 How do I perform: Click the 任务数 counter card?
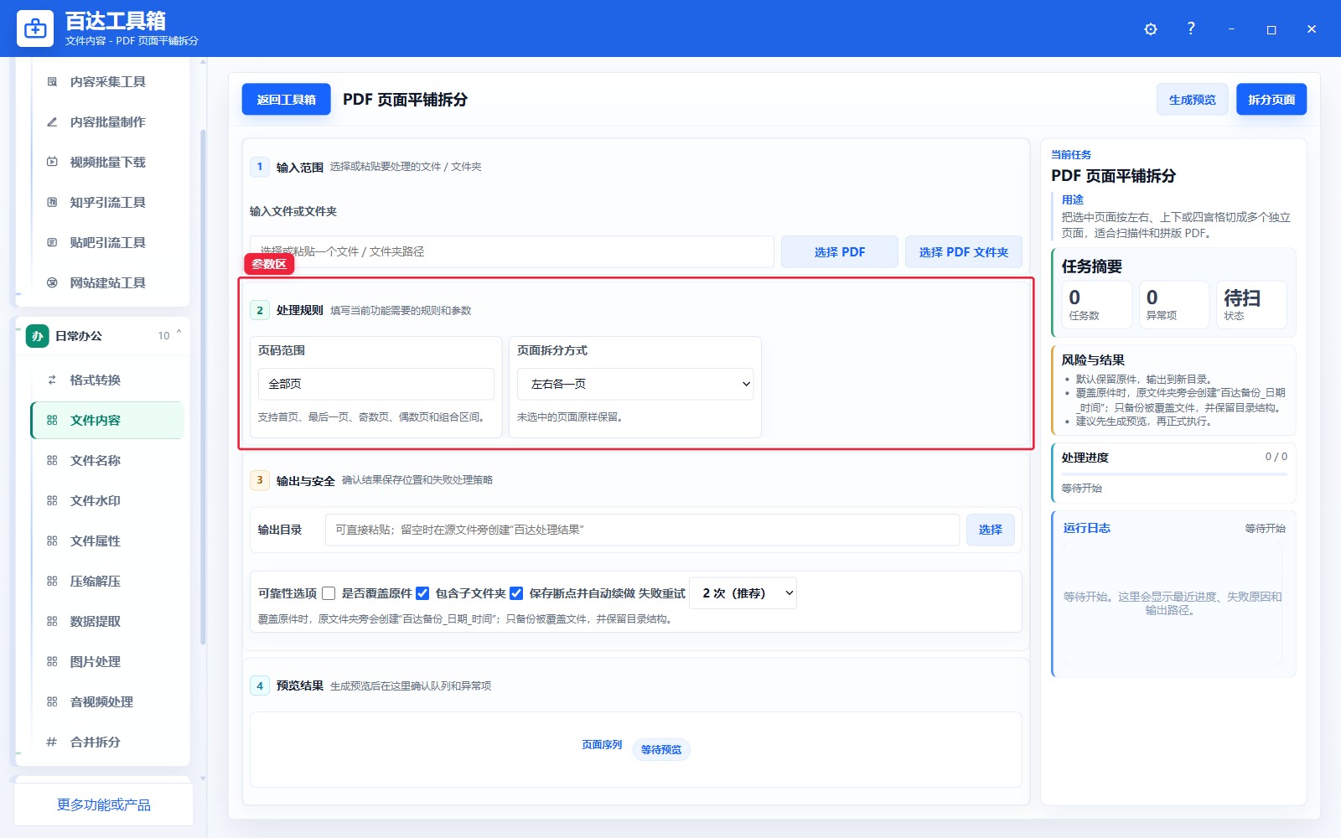1097,305
